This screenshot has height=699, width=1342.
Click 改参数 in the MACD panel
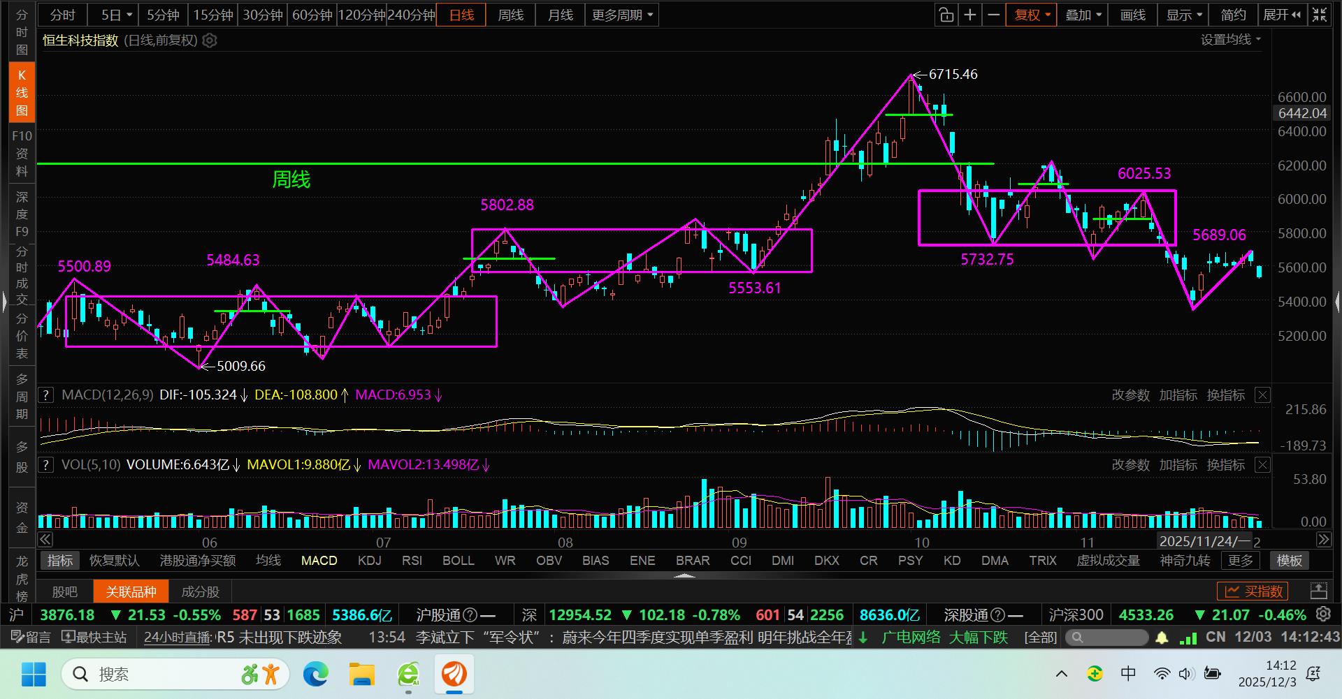(x=1130, y=395)
